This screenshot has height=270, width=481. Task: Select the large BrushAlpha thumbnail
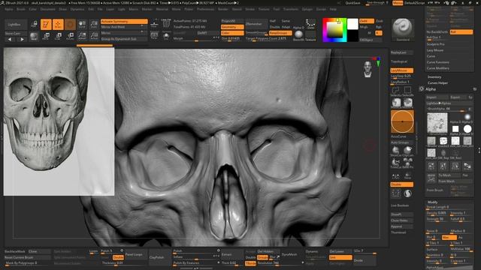point(437,123)
